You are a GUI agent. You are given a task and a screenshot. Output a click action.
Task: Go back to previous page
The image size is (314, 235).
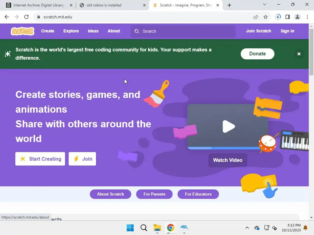tap(7, 17)
